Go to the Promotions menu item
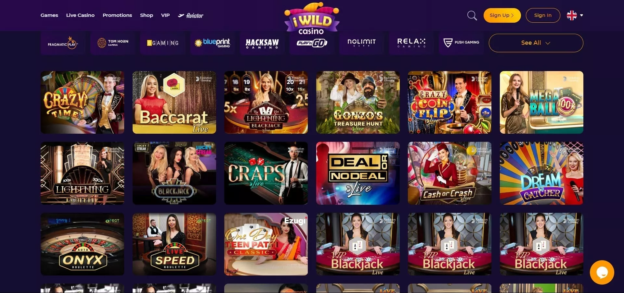 pos(117,15)
